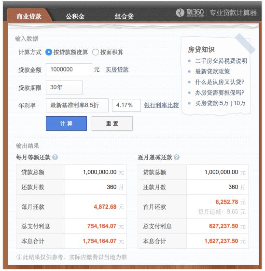The height and width of the screenshot is (271, 265).
Task: Open the 买房贷款 link
Action: point(117,69)
